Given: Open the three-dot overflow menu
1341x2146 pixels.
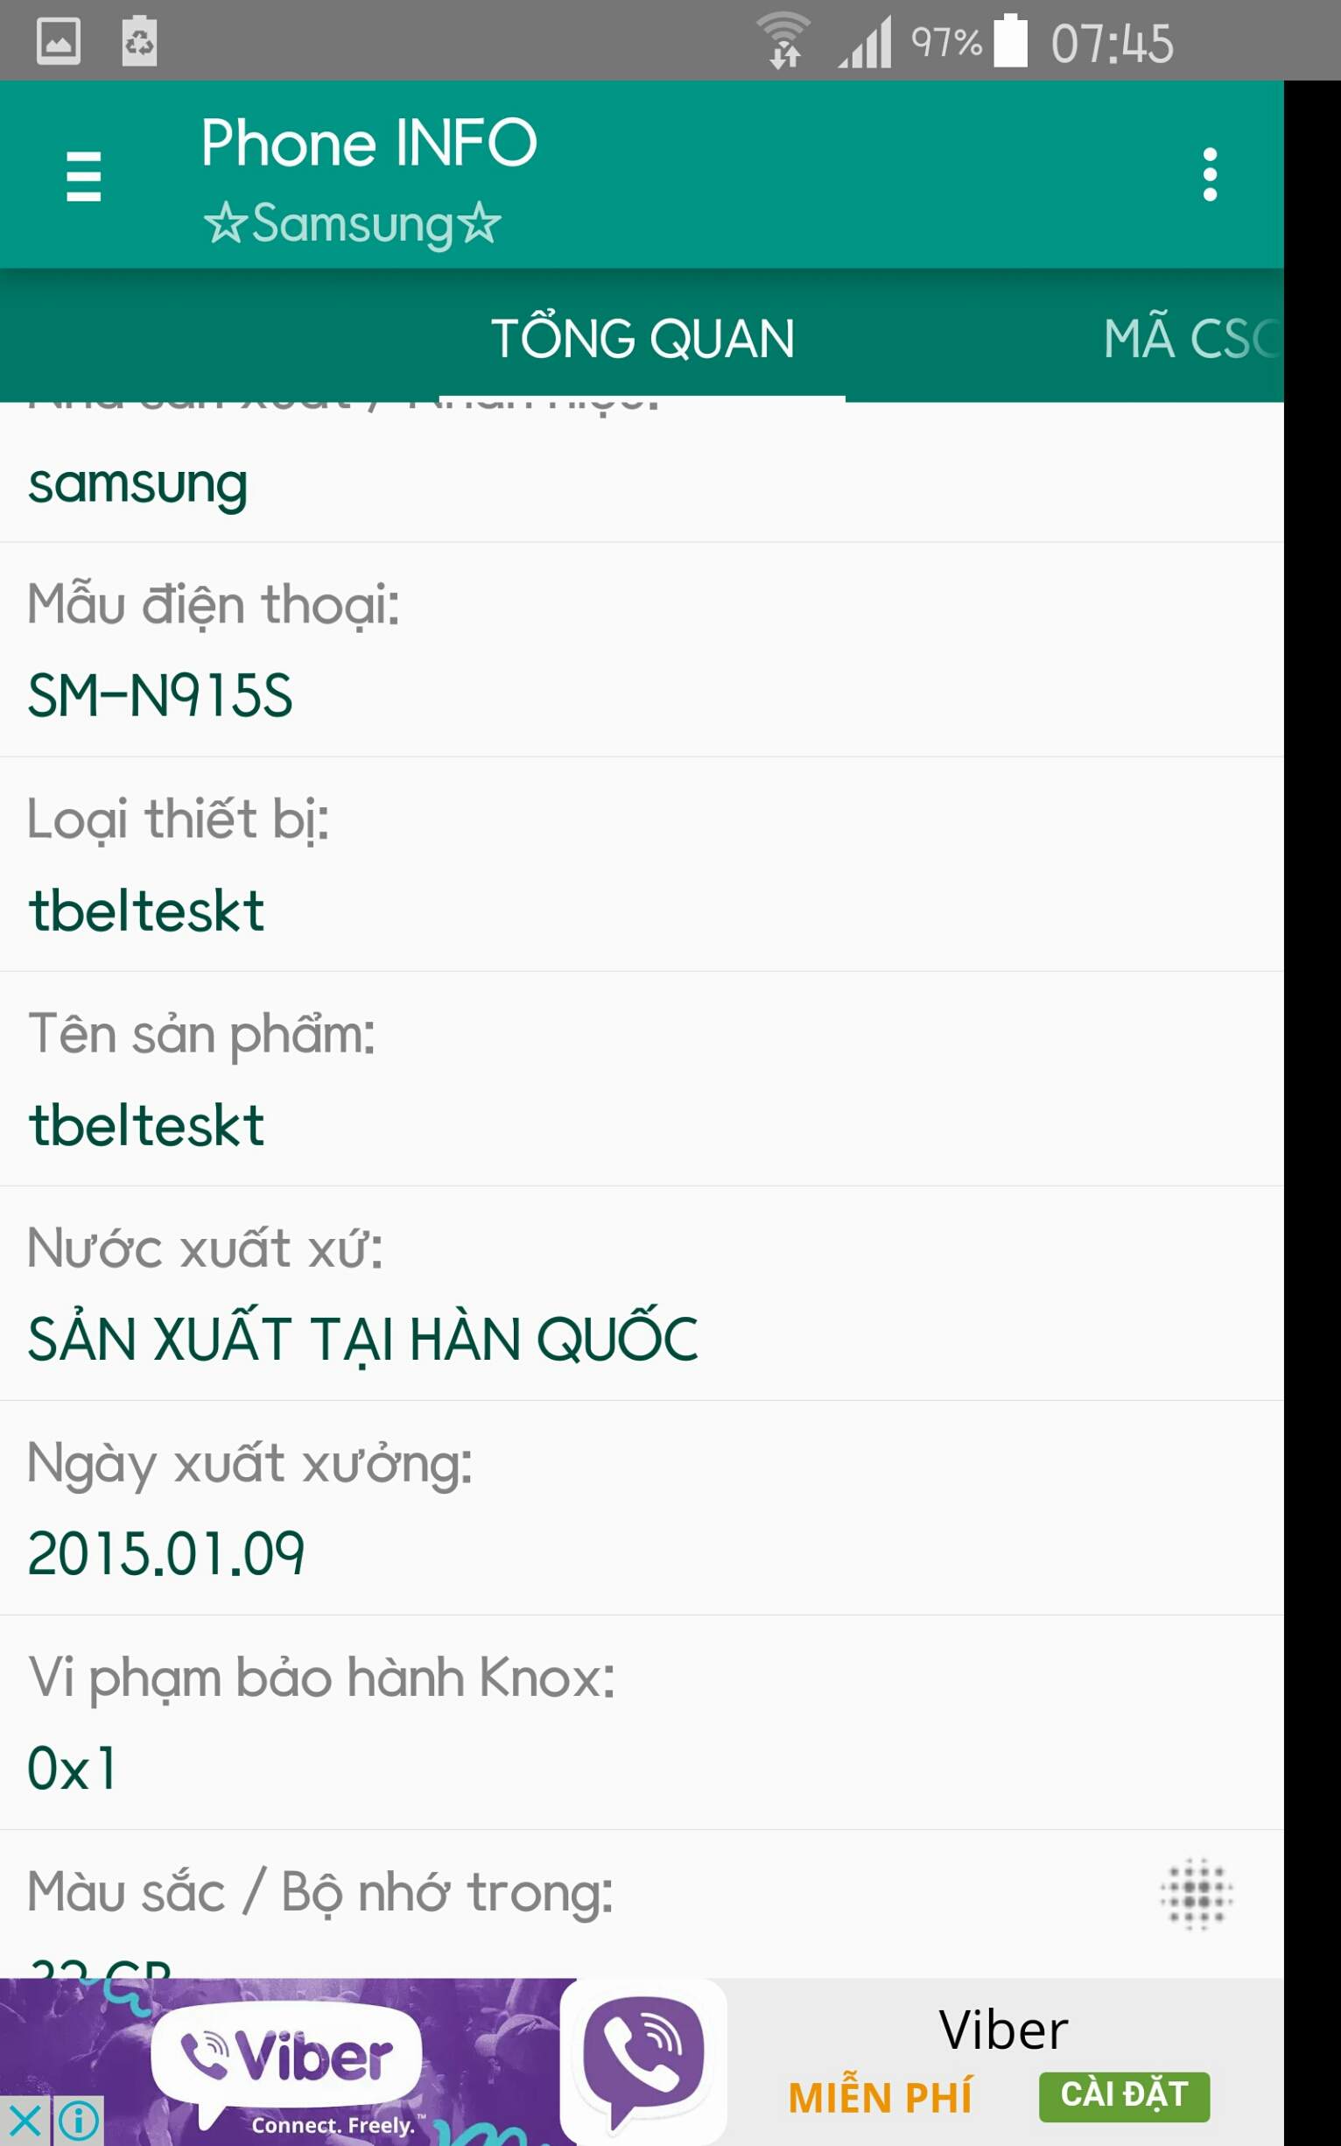Looking at the screenshot, I should [x=1210, y=175].
